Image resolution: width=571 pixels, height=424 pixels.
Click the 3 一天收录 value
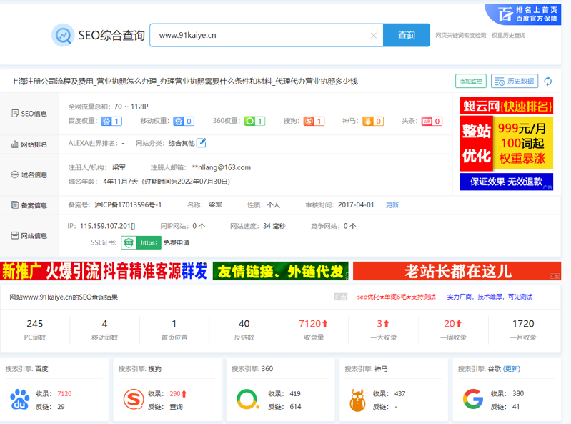383,324
